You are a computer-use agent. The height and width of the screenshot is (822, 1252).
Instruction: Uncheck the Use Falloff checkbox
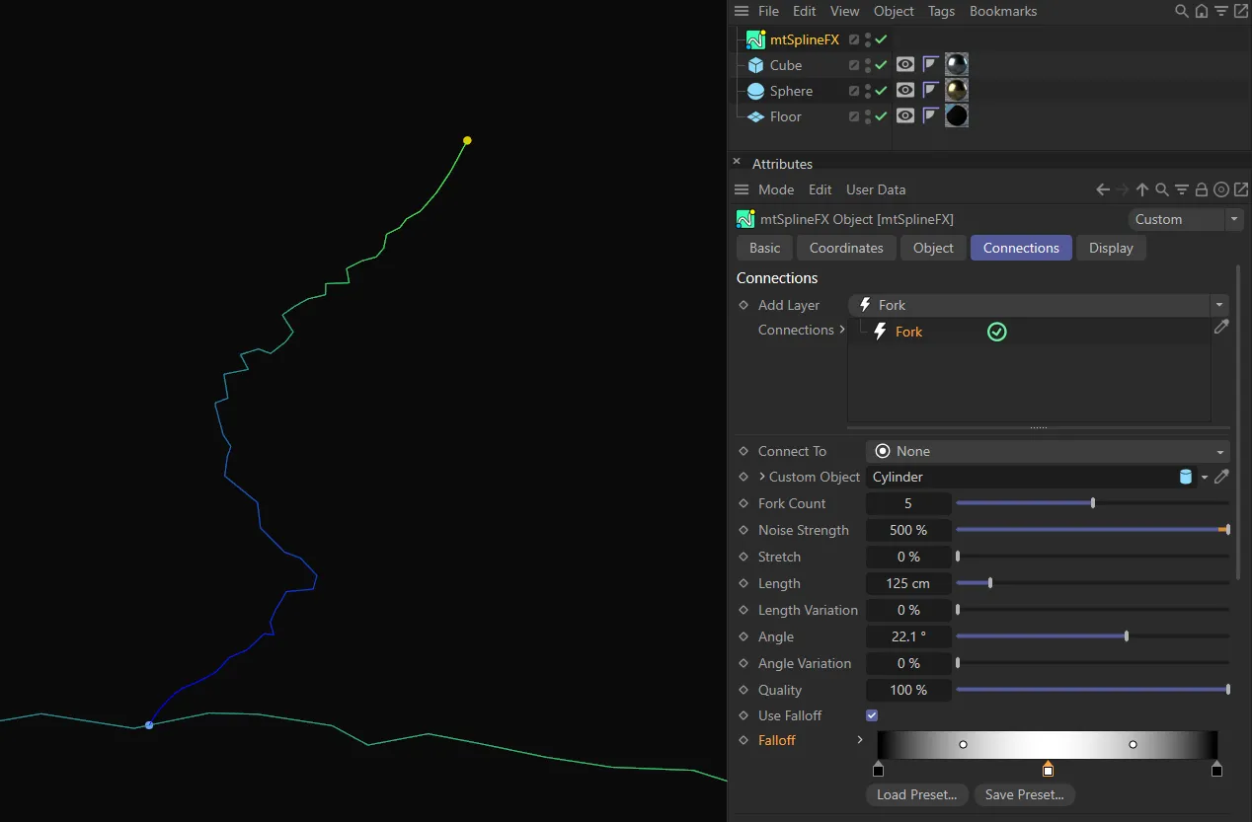coord(872,715)
